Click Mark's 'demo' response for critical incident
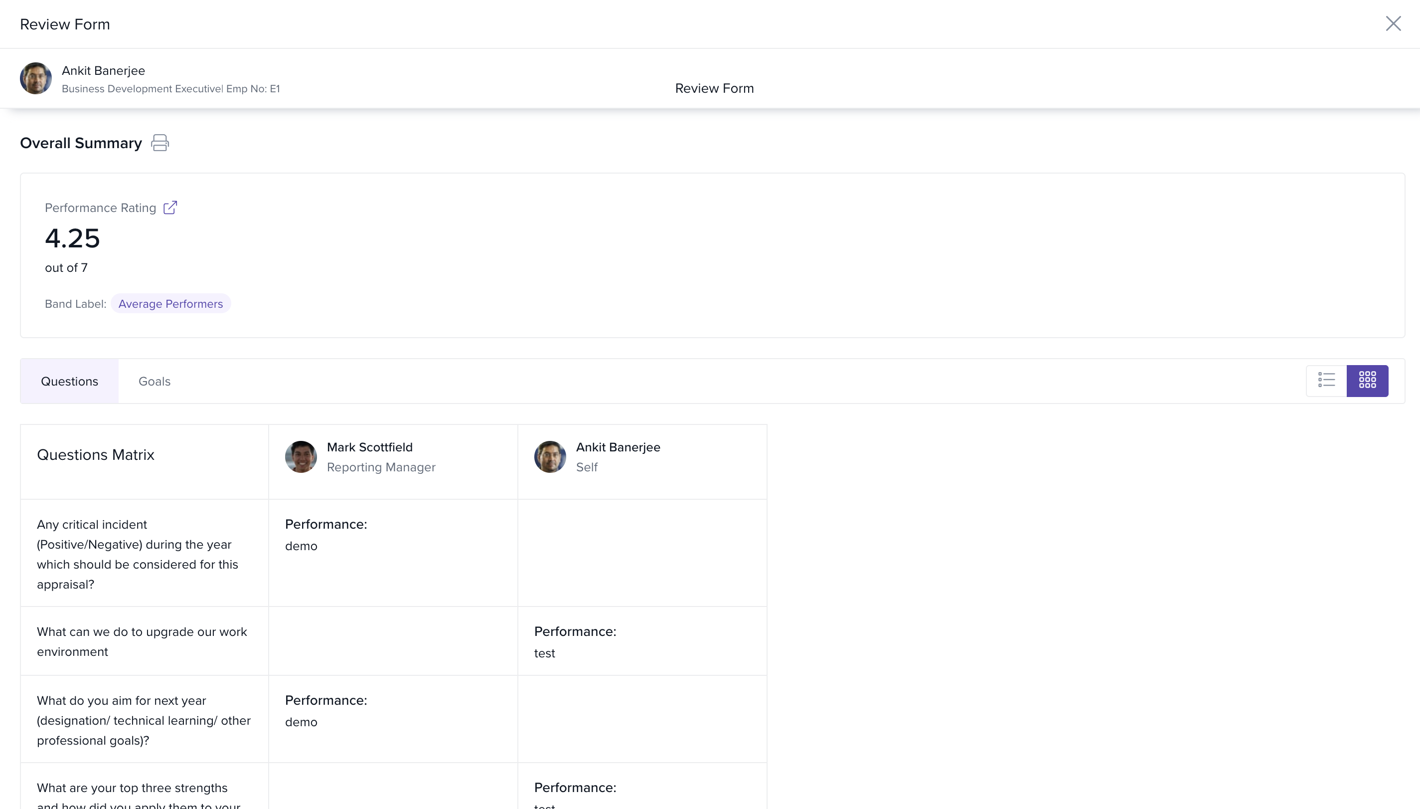The image size is (1420, 809). (x=301, y=546)
